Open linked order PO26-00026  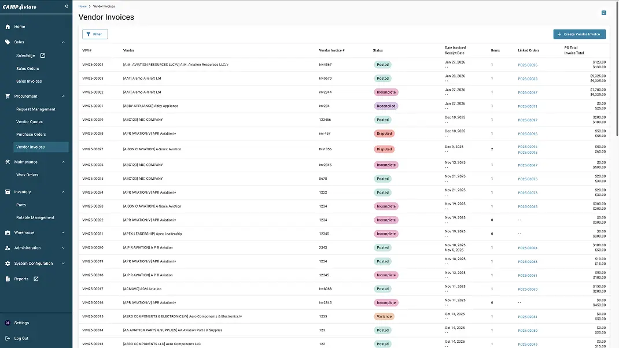point(528,65)
